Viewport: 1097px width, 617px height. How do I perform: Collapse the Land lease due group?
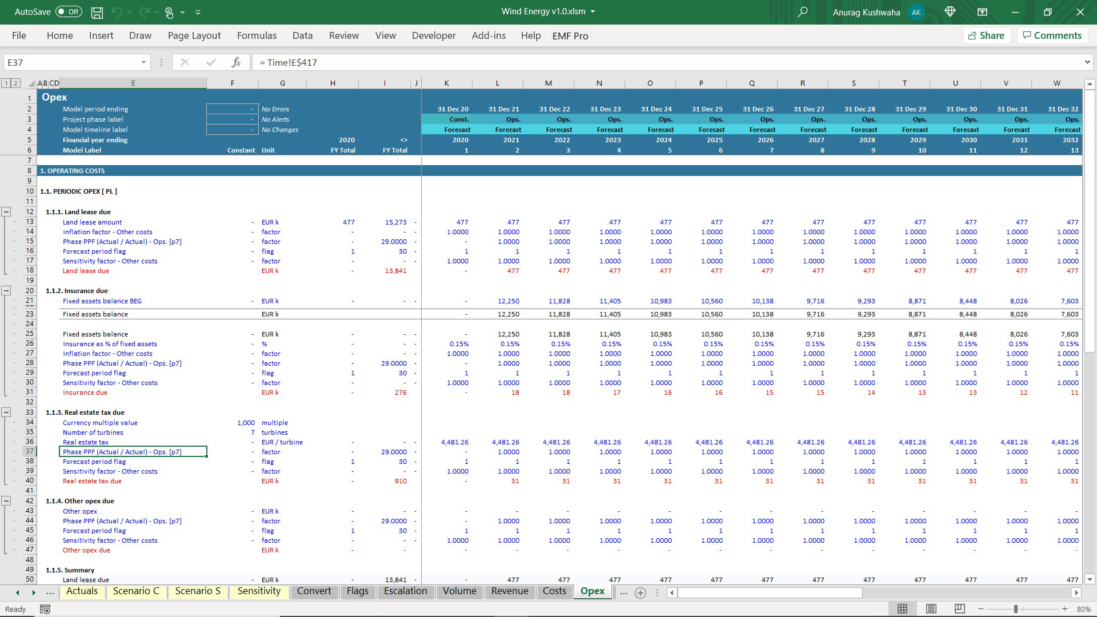coord(6,212)
